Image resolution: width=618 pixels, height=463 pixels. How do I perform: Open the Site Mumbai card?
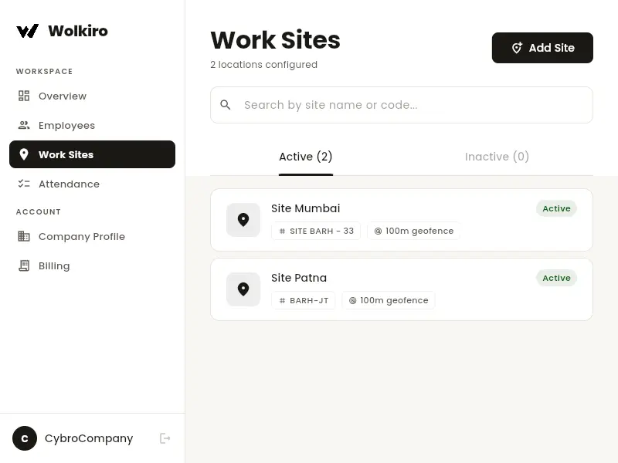pos(402,220)
